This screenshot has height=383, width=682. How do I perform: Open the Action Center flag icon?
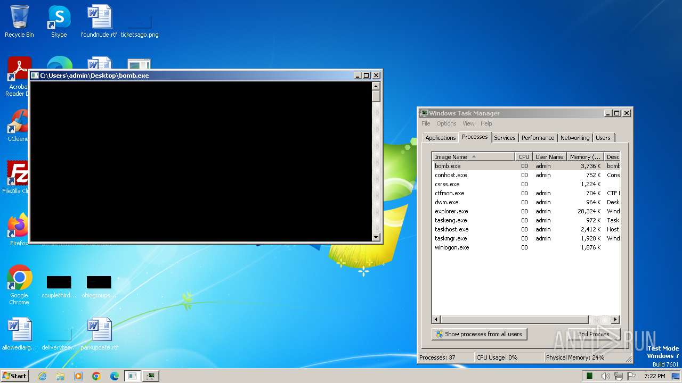[632, 376]
